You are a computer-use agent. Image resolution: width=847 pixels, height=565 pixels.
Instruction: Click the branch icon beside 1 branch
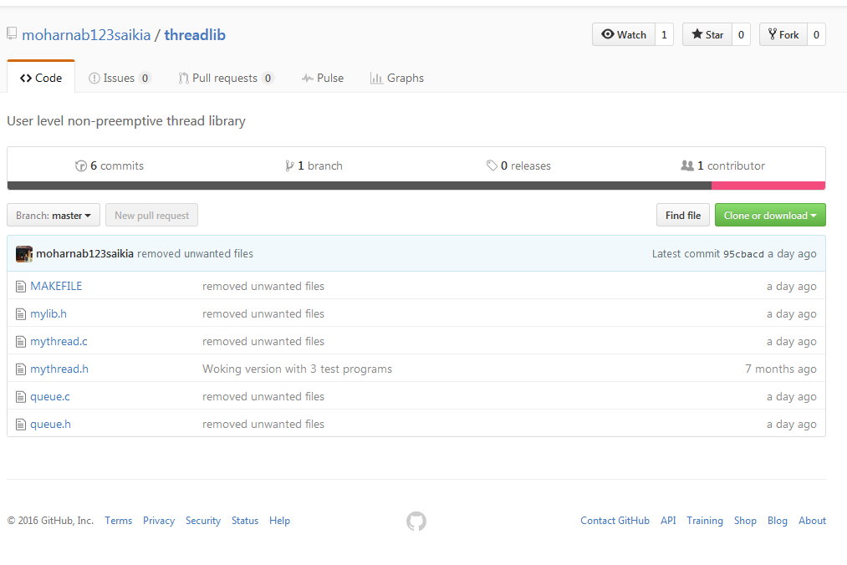289,165
